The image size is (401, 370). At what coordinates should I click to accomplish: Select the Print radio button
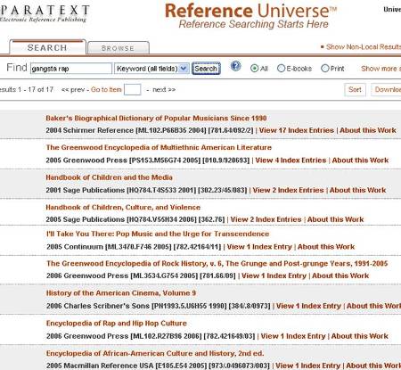pyautogui.click(x=325, y=69)
